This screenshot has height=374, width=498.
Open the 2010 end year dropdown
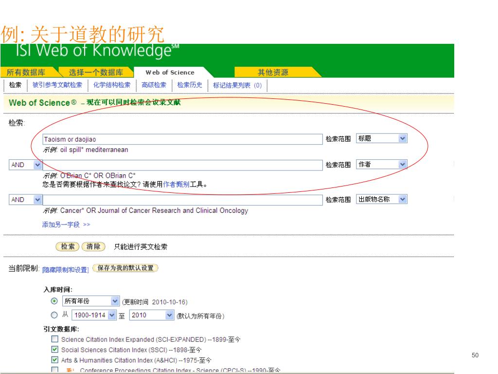click(x=152, y=315)
